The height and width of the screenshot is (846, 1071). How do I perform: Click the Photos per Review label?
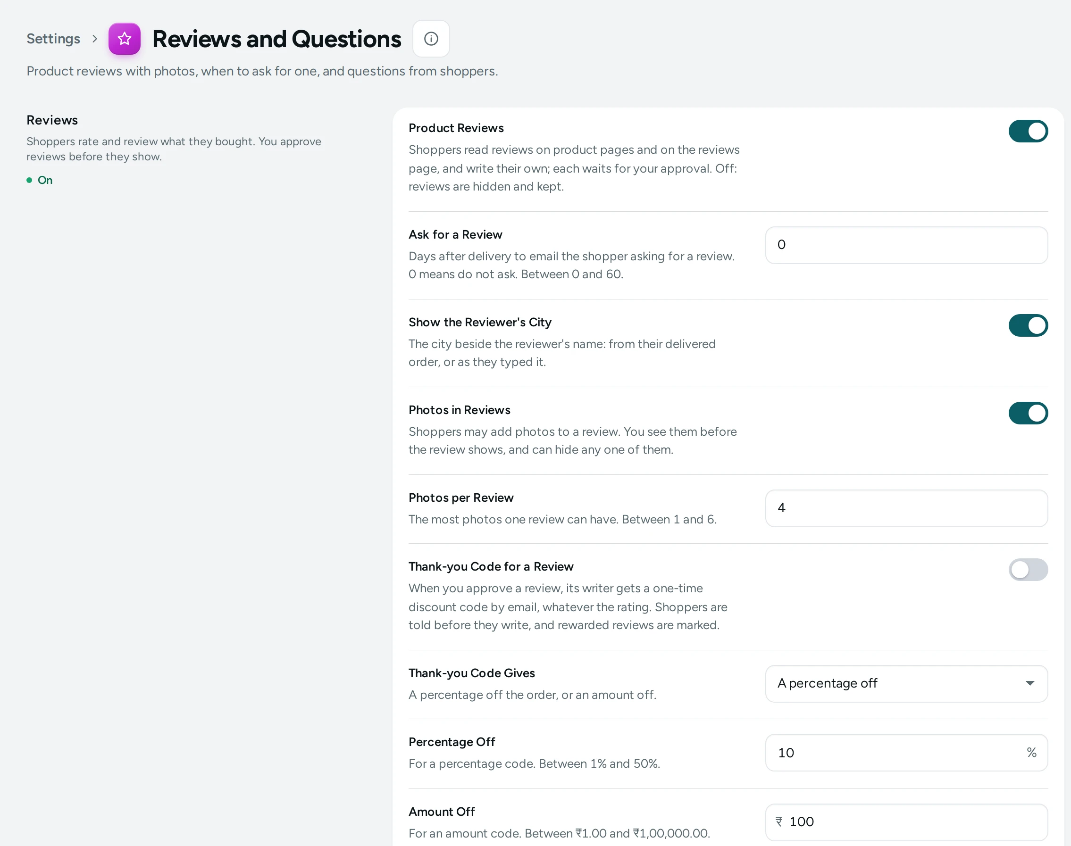coord(461,498)
